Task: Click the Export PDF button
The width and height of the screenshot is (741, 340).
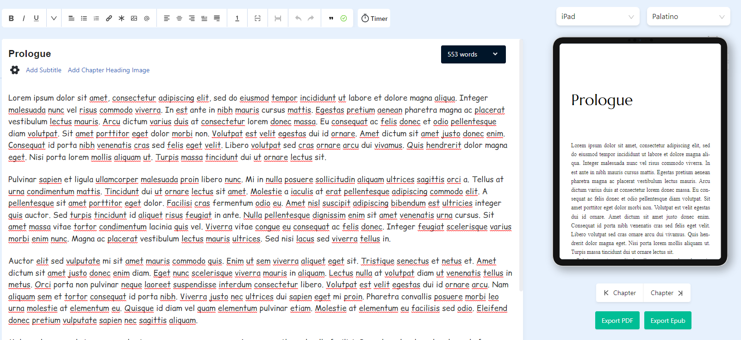Action: tap(617, 321)
